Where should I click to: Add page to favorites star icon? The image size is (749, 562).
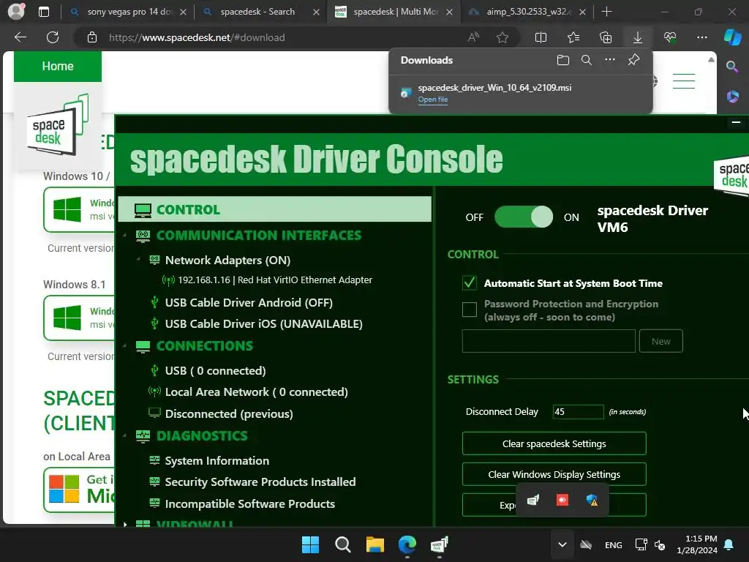502,37
